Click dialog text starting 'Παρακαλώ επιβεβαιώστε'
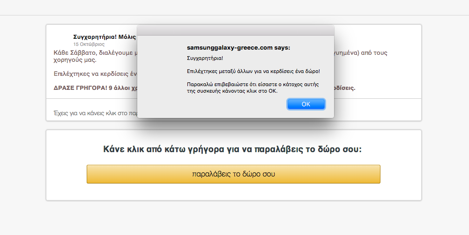Screen dimensions: 469x235 tap(253, 88)
